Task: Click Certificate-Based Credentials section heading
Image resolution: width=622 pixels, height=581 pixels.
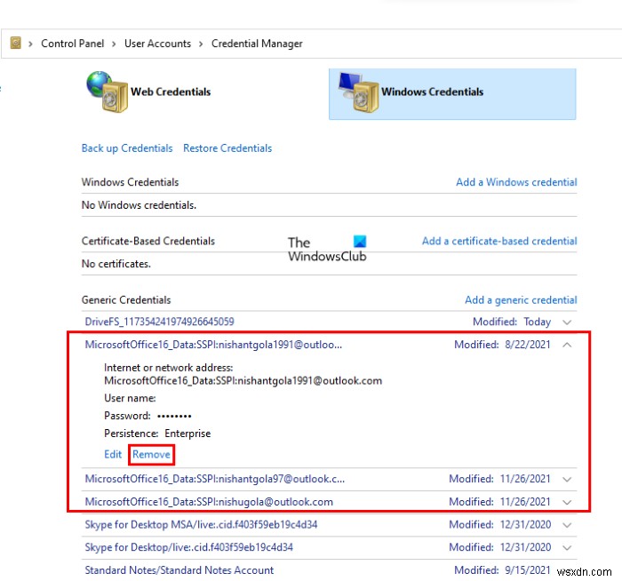Action: (148, 241)
